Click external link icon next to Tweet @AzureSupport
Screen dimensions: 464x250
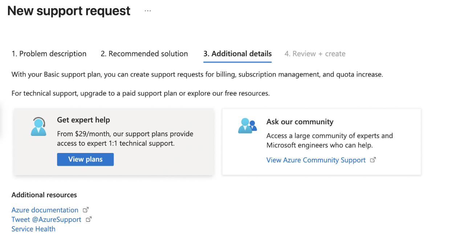tap(89, 219)
